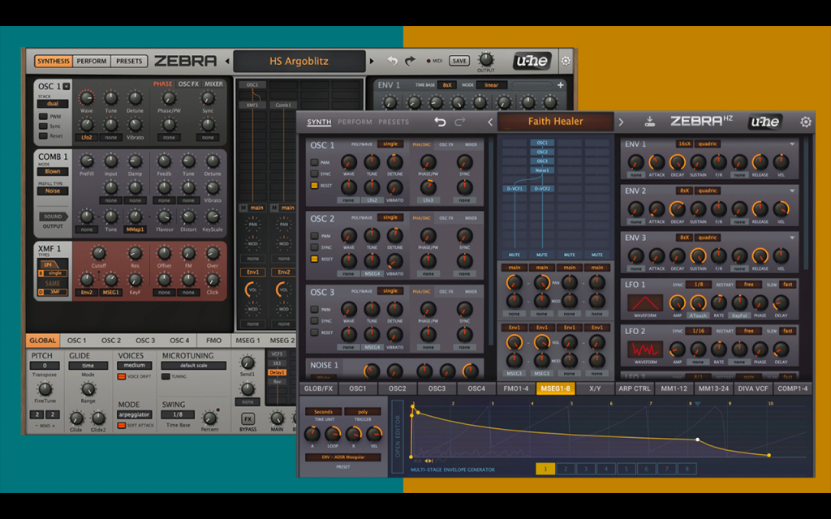This screenshot has width=831, height=519.
Task: Open ENV 1 '16sX' time base dropdown
Action: coord(684,144)
